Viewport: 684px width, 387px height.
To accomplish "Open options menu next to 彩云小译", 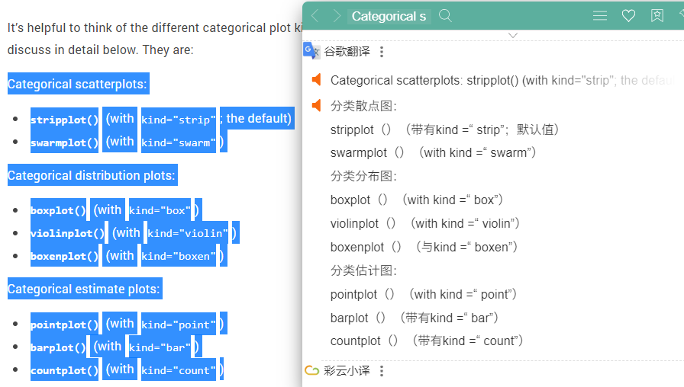I will [382, 371].
